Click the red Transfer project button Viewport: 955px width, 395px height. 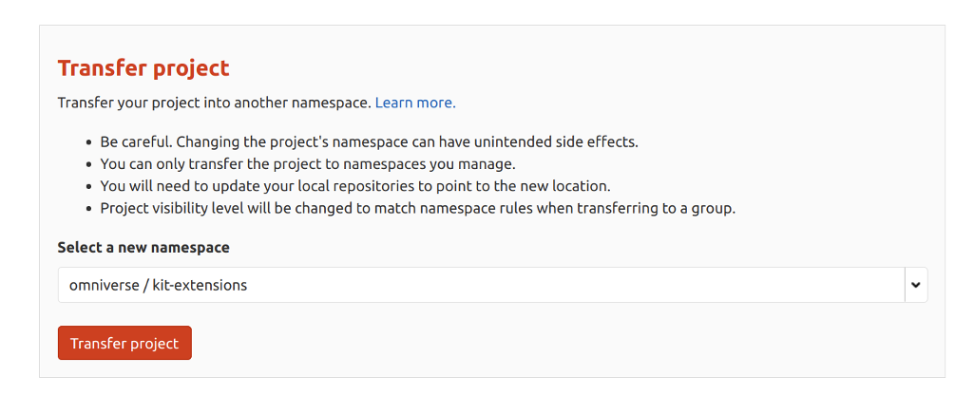[x=124, y=344]
